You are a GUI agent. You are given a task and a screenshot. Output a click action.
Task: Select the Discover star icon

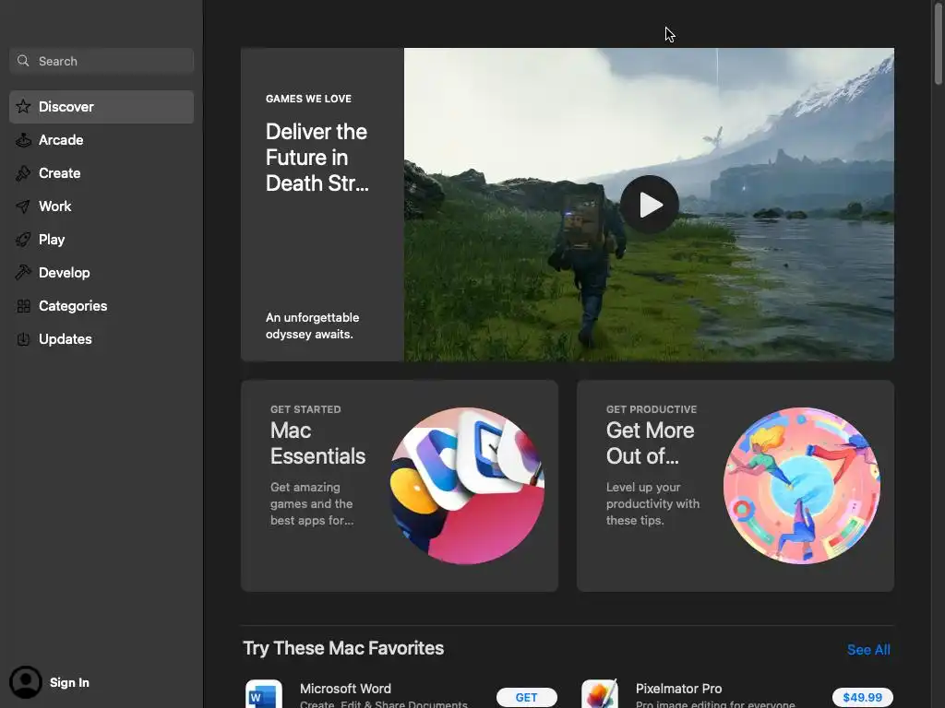tap(23, 107)
